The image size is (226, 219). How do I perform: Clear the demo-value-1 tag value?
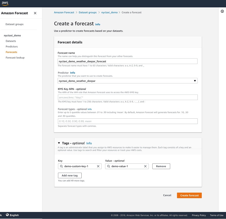(145, 166)
